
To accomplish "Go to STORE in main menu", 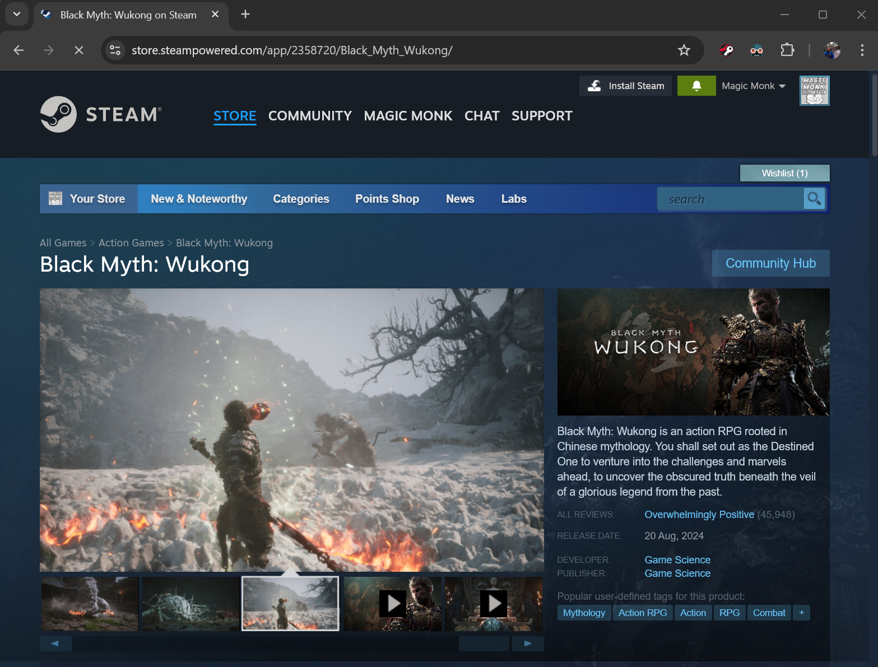I will [235, 116].
